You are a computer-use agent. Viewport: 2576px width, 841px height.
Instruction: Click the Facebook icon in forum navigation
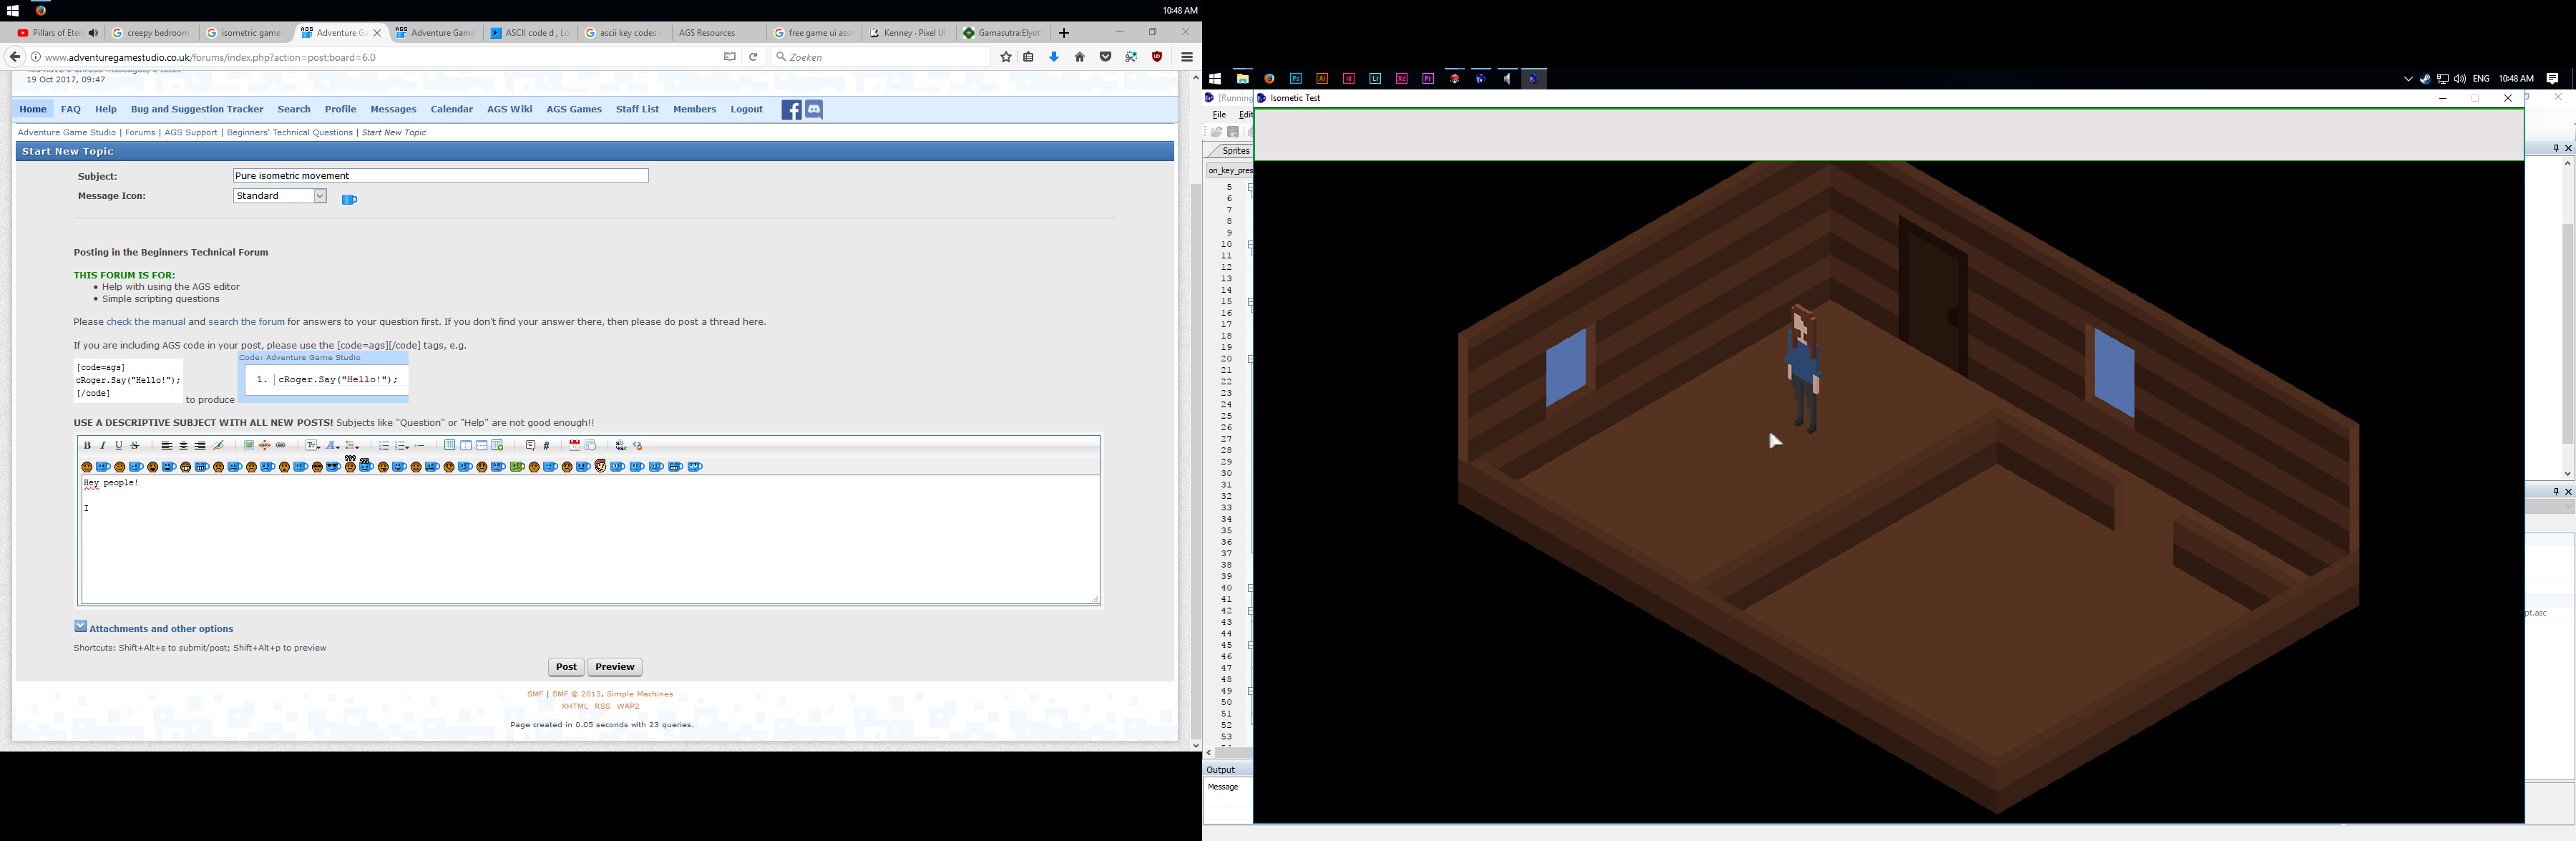(791, 110)
